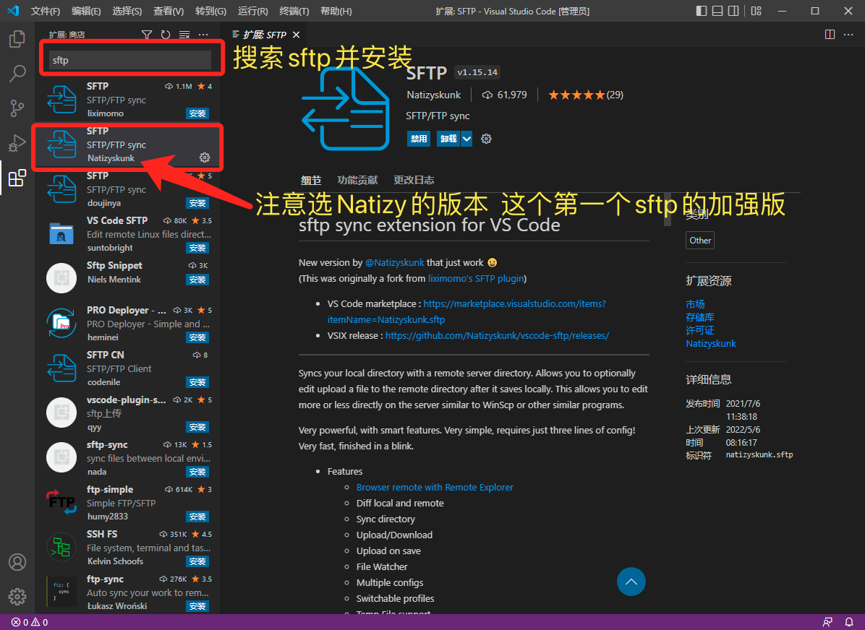Toggle the secondary side bar
865x630 pixels.
[x=733, y=11]
